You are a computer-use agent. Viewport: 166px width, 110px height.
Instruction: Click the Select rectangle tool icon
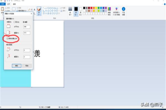[x=14, y=9]
